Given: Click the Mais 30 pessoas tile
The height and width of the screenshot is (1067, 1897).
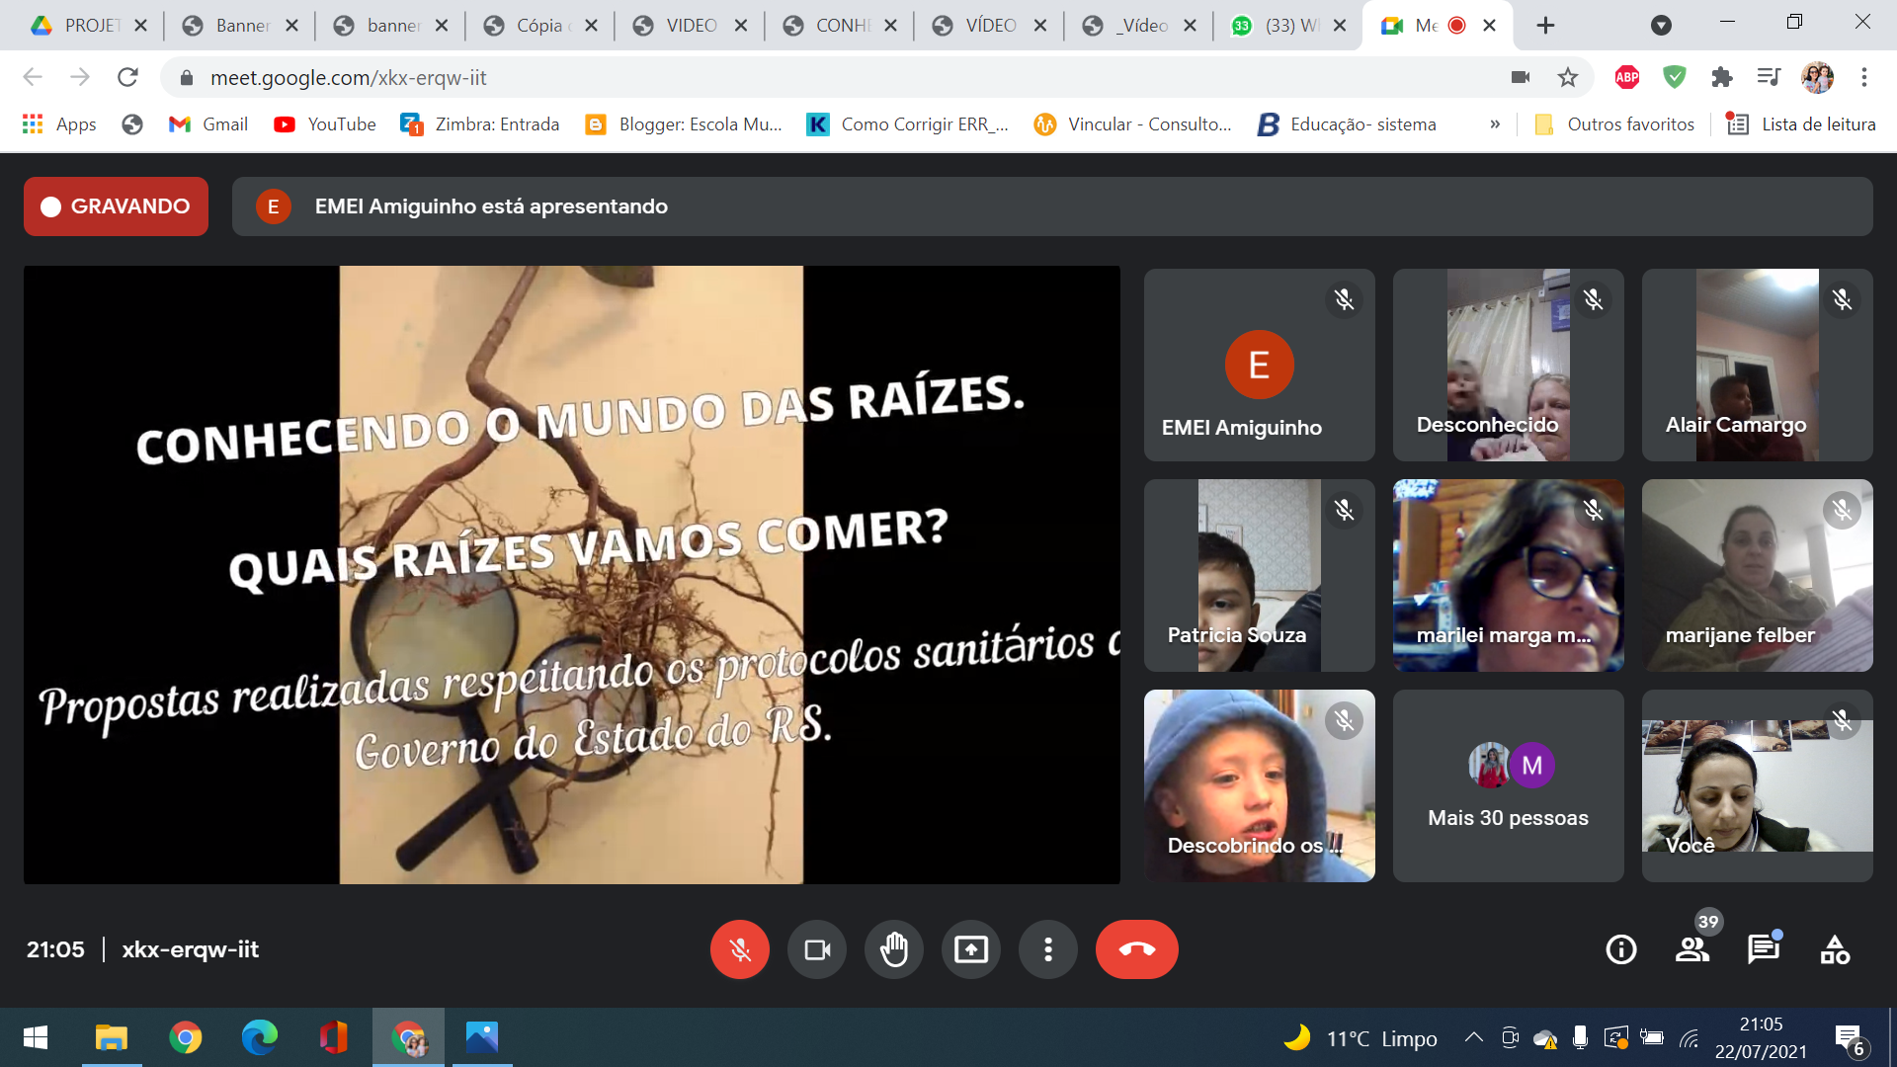Looking at the screenshot, I should pos(1508,785).
